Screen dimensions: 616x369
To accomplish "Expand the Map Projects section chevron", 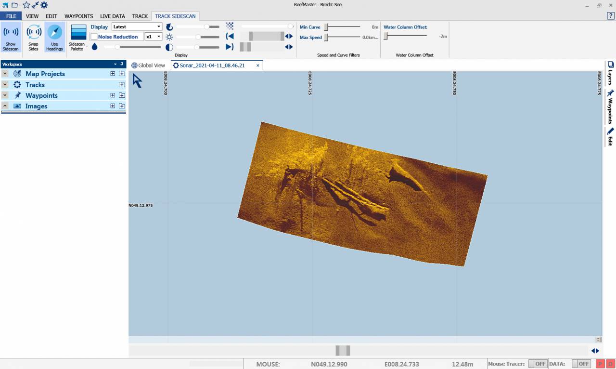I will pos(5,74).
